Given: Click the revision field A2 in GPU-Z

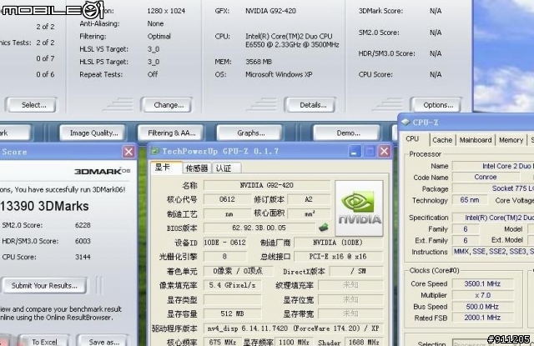Looking at the screenshot, I should point(309,199).
